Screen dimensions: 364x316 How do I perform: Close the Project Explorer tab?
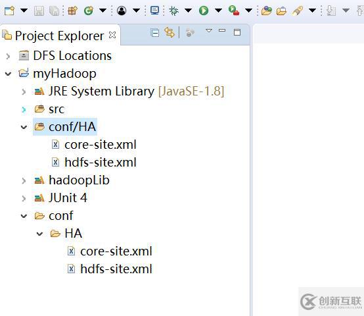(112, 35)
